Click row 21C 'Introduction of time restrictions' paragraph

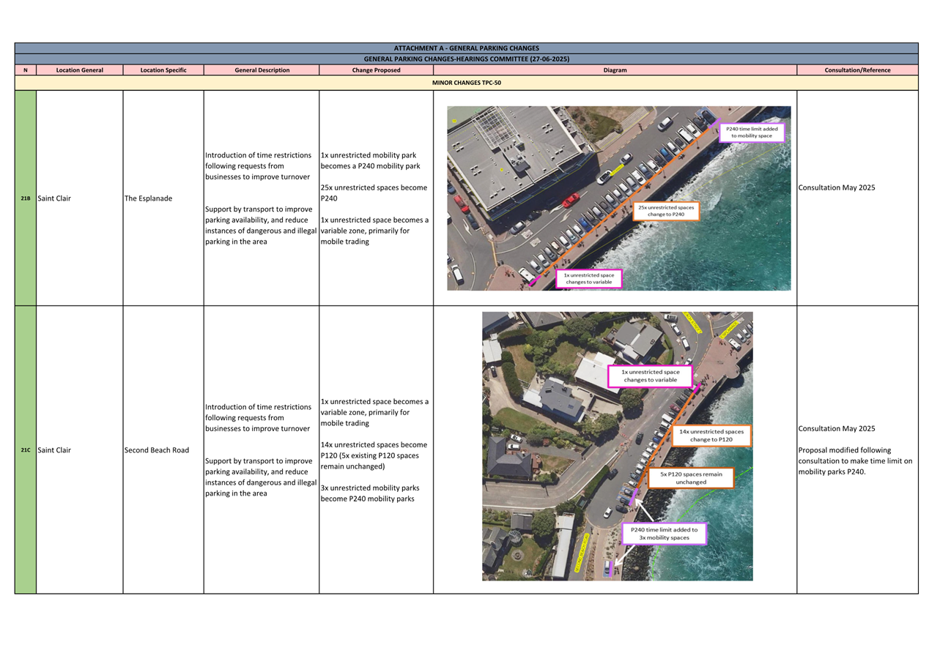click(x=258, y=418)
